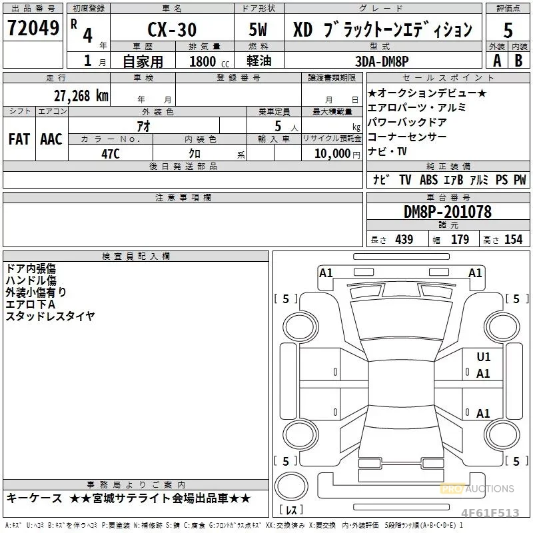533x533 pixels.
Task: Click lot number 72049
Action: click(33, 28)
